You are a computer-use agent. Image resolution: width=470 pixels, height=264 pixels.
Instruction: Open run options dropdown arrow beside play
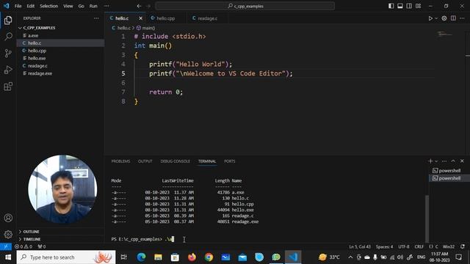pos(436,18)
